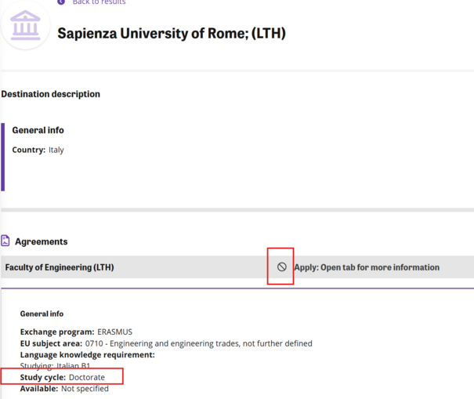Viewport: 474px width, 399px height.
Task: Click the Available: Not specified line
Action: pos(64,389)
